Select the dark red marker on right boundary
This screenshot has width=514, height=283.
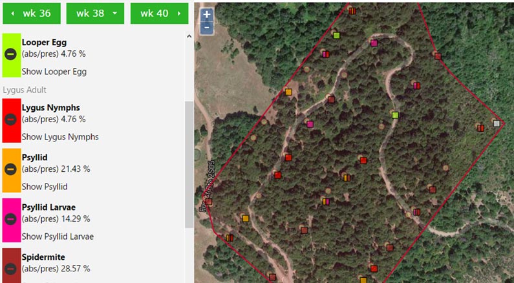point(438,56)
